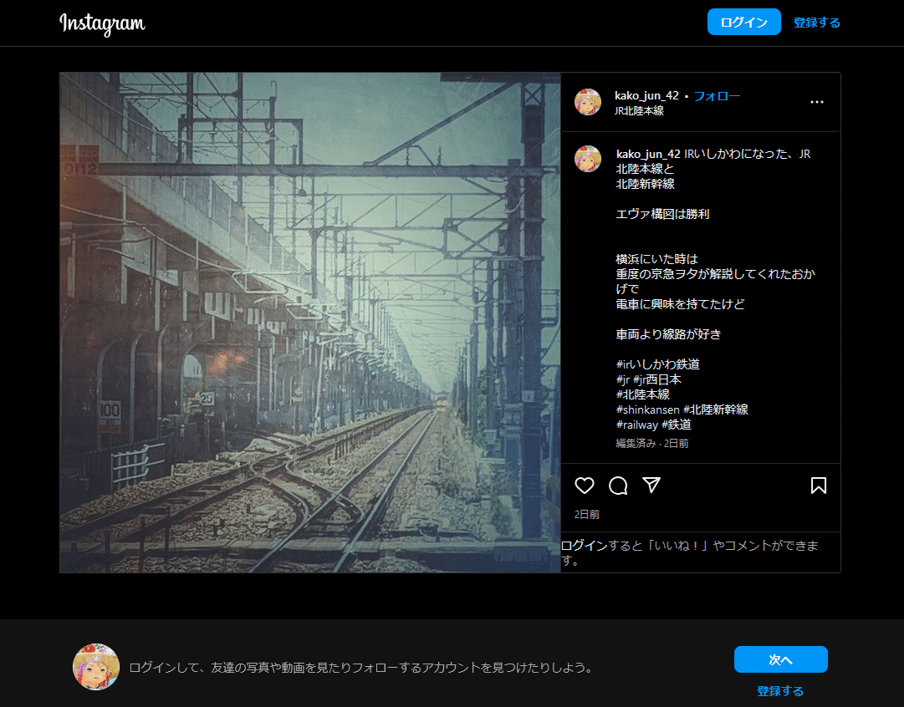Follow kako_jun_42 via the フォロー link
This screenshot has width=904, height=707.
718,95
